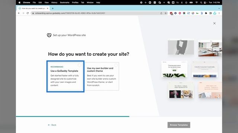
Task: Open the dark blue circle extension
Action: click(176, 13)
